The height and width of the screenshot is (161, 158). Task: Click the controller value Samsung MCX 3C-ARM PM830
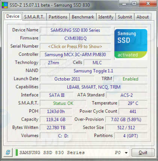[75, 55]
